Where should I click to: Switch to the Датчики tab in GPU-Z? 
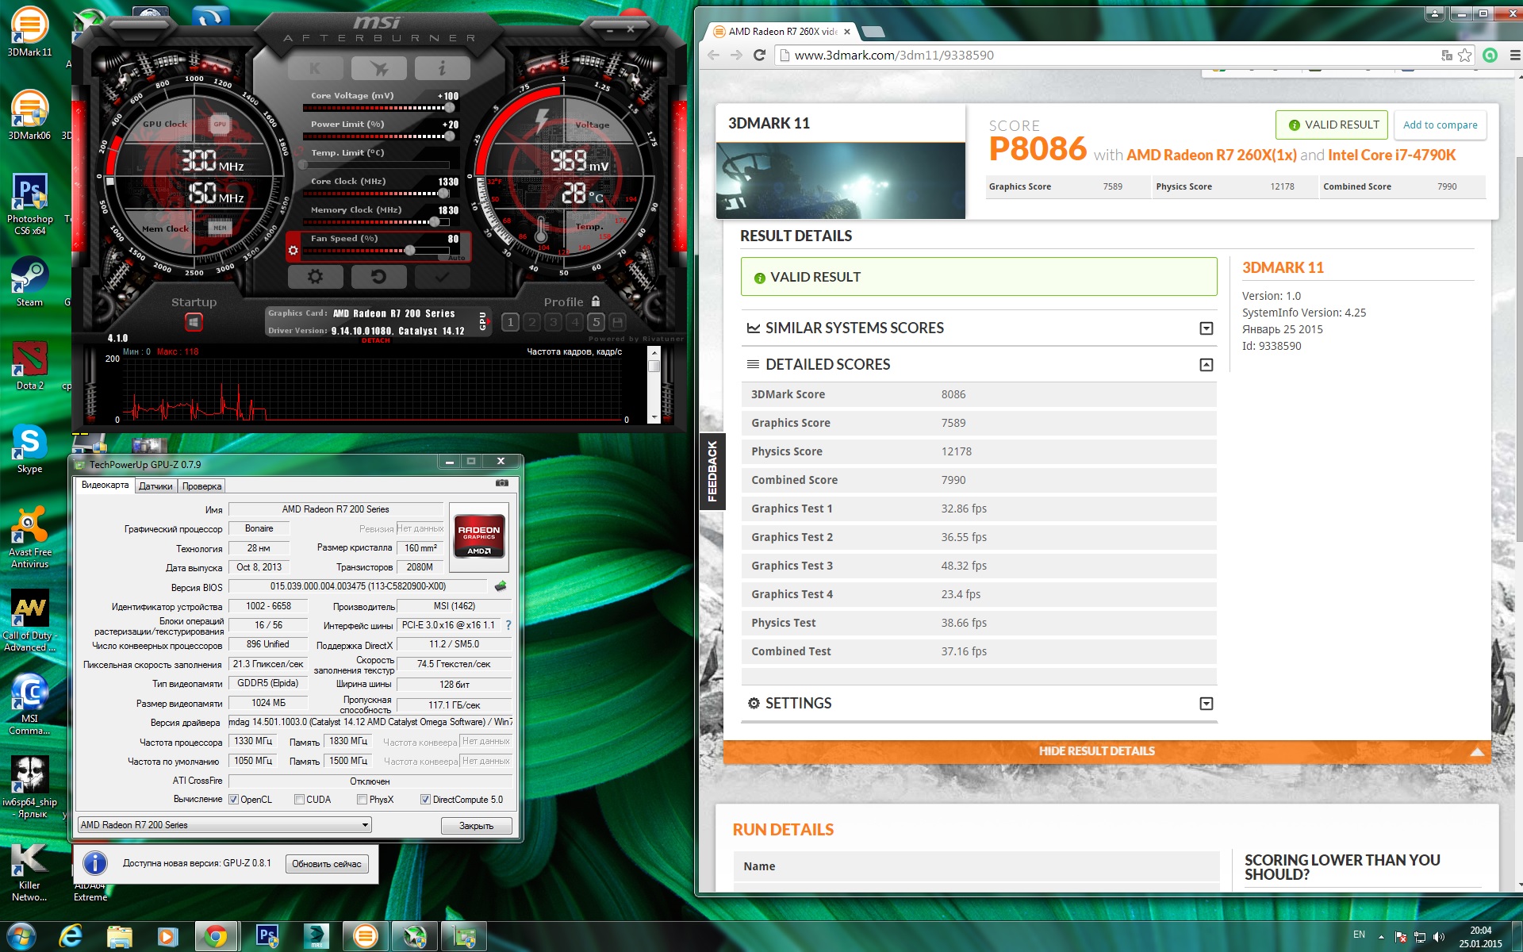(x=155, y=486)
